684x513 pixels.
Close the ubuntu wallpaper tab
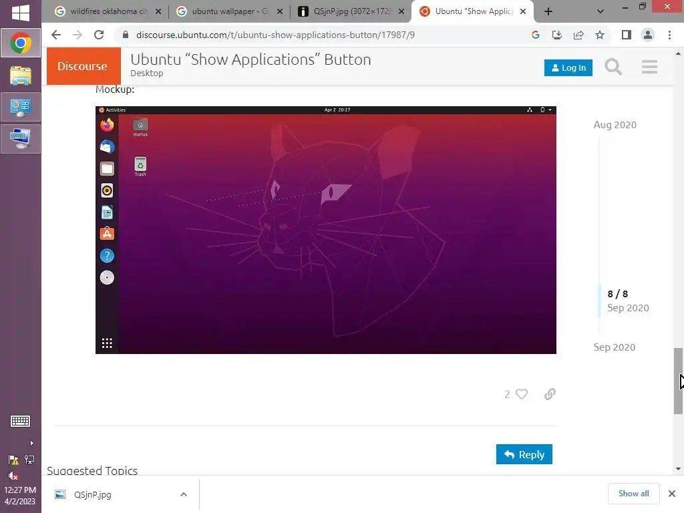(x=280, y=11)
